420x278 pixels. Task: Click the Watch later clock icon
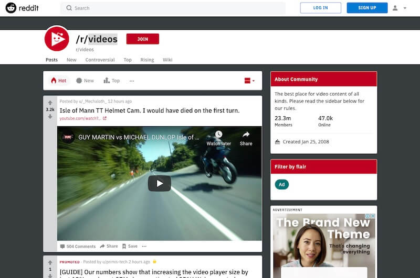click(218, 134)
